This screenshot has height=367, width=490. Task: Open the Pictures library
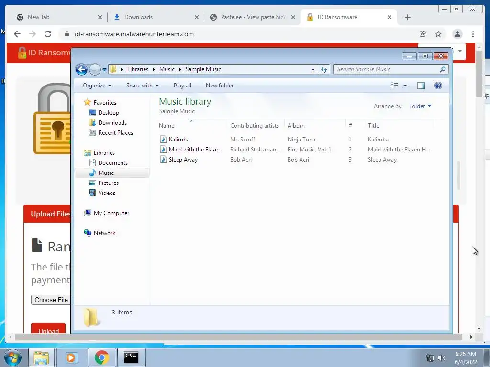(109, 183)
